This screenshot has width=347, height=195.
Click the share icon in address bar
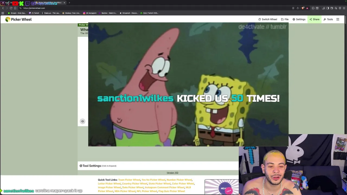pos(298,8)
